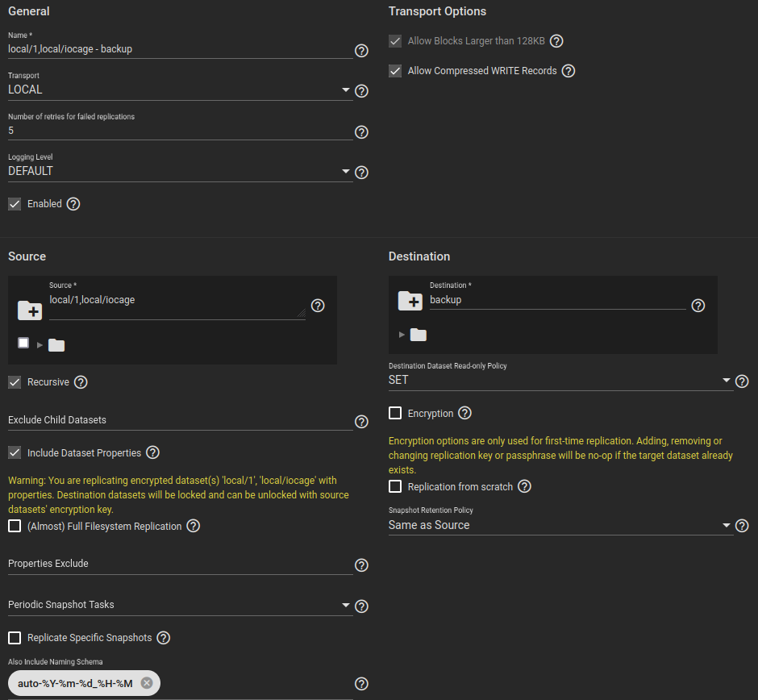Click the Source add-folder icon
The height and width of the screenshot is (700, 758).
point(30,310)
